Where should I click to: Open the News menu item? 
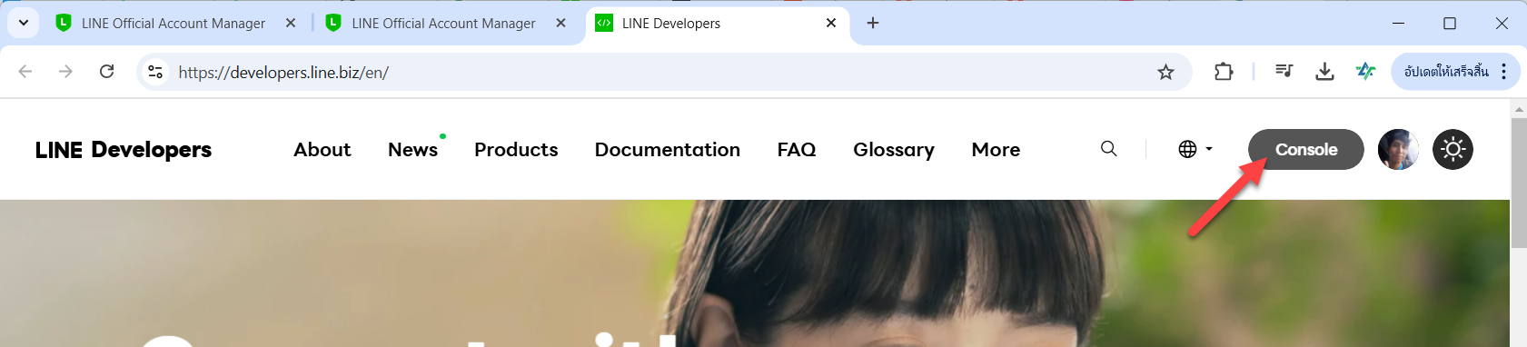[x=412, y=150]
